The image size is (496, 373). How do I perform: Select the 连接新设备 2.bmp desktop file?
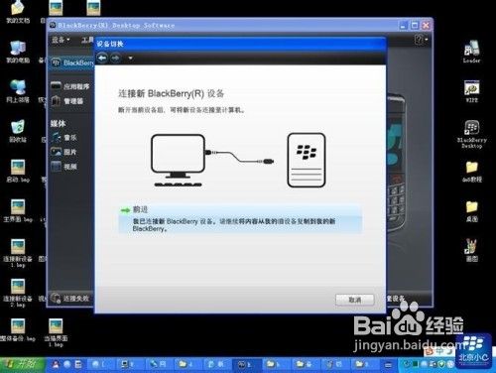click(18, 293)
